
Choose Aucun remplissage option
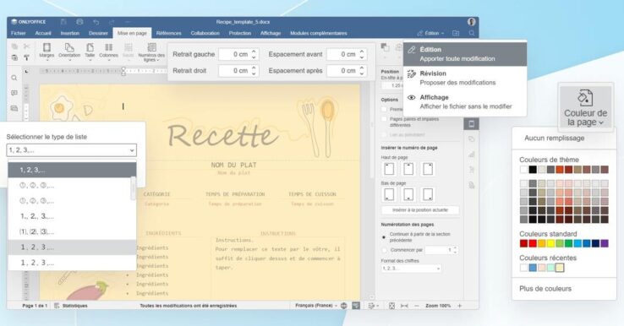pos(555,138)
